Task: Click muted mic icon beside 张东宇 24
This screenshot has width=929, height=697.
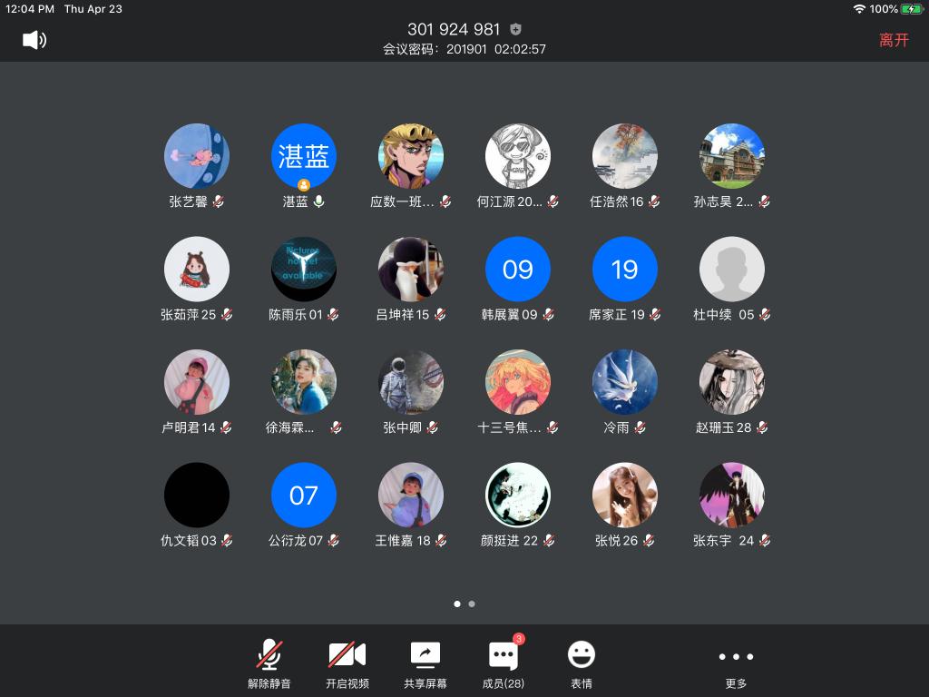Action: (x=765, y=541)
